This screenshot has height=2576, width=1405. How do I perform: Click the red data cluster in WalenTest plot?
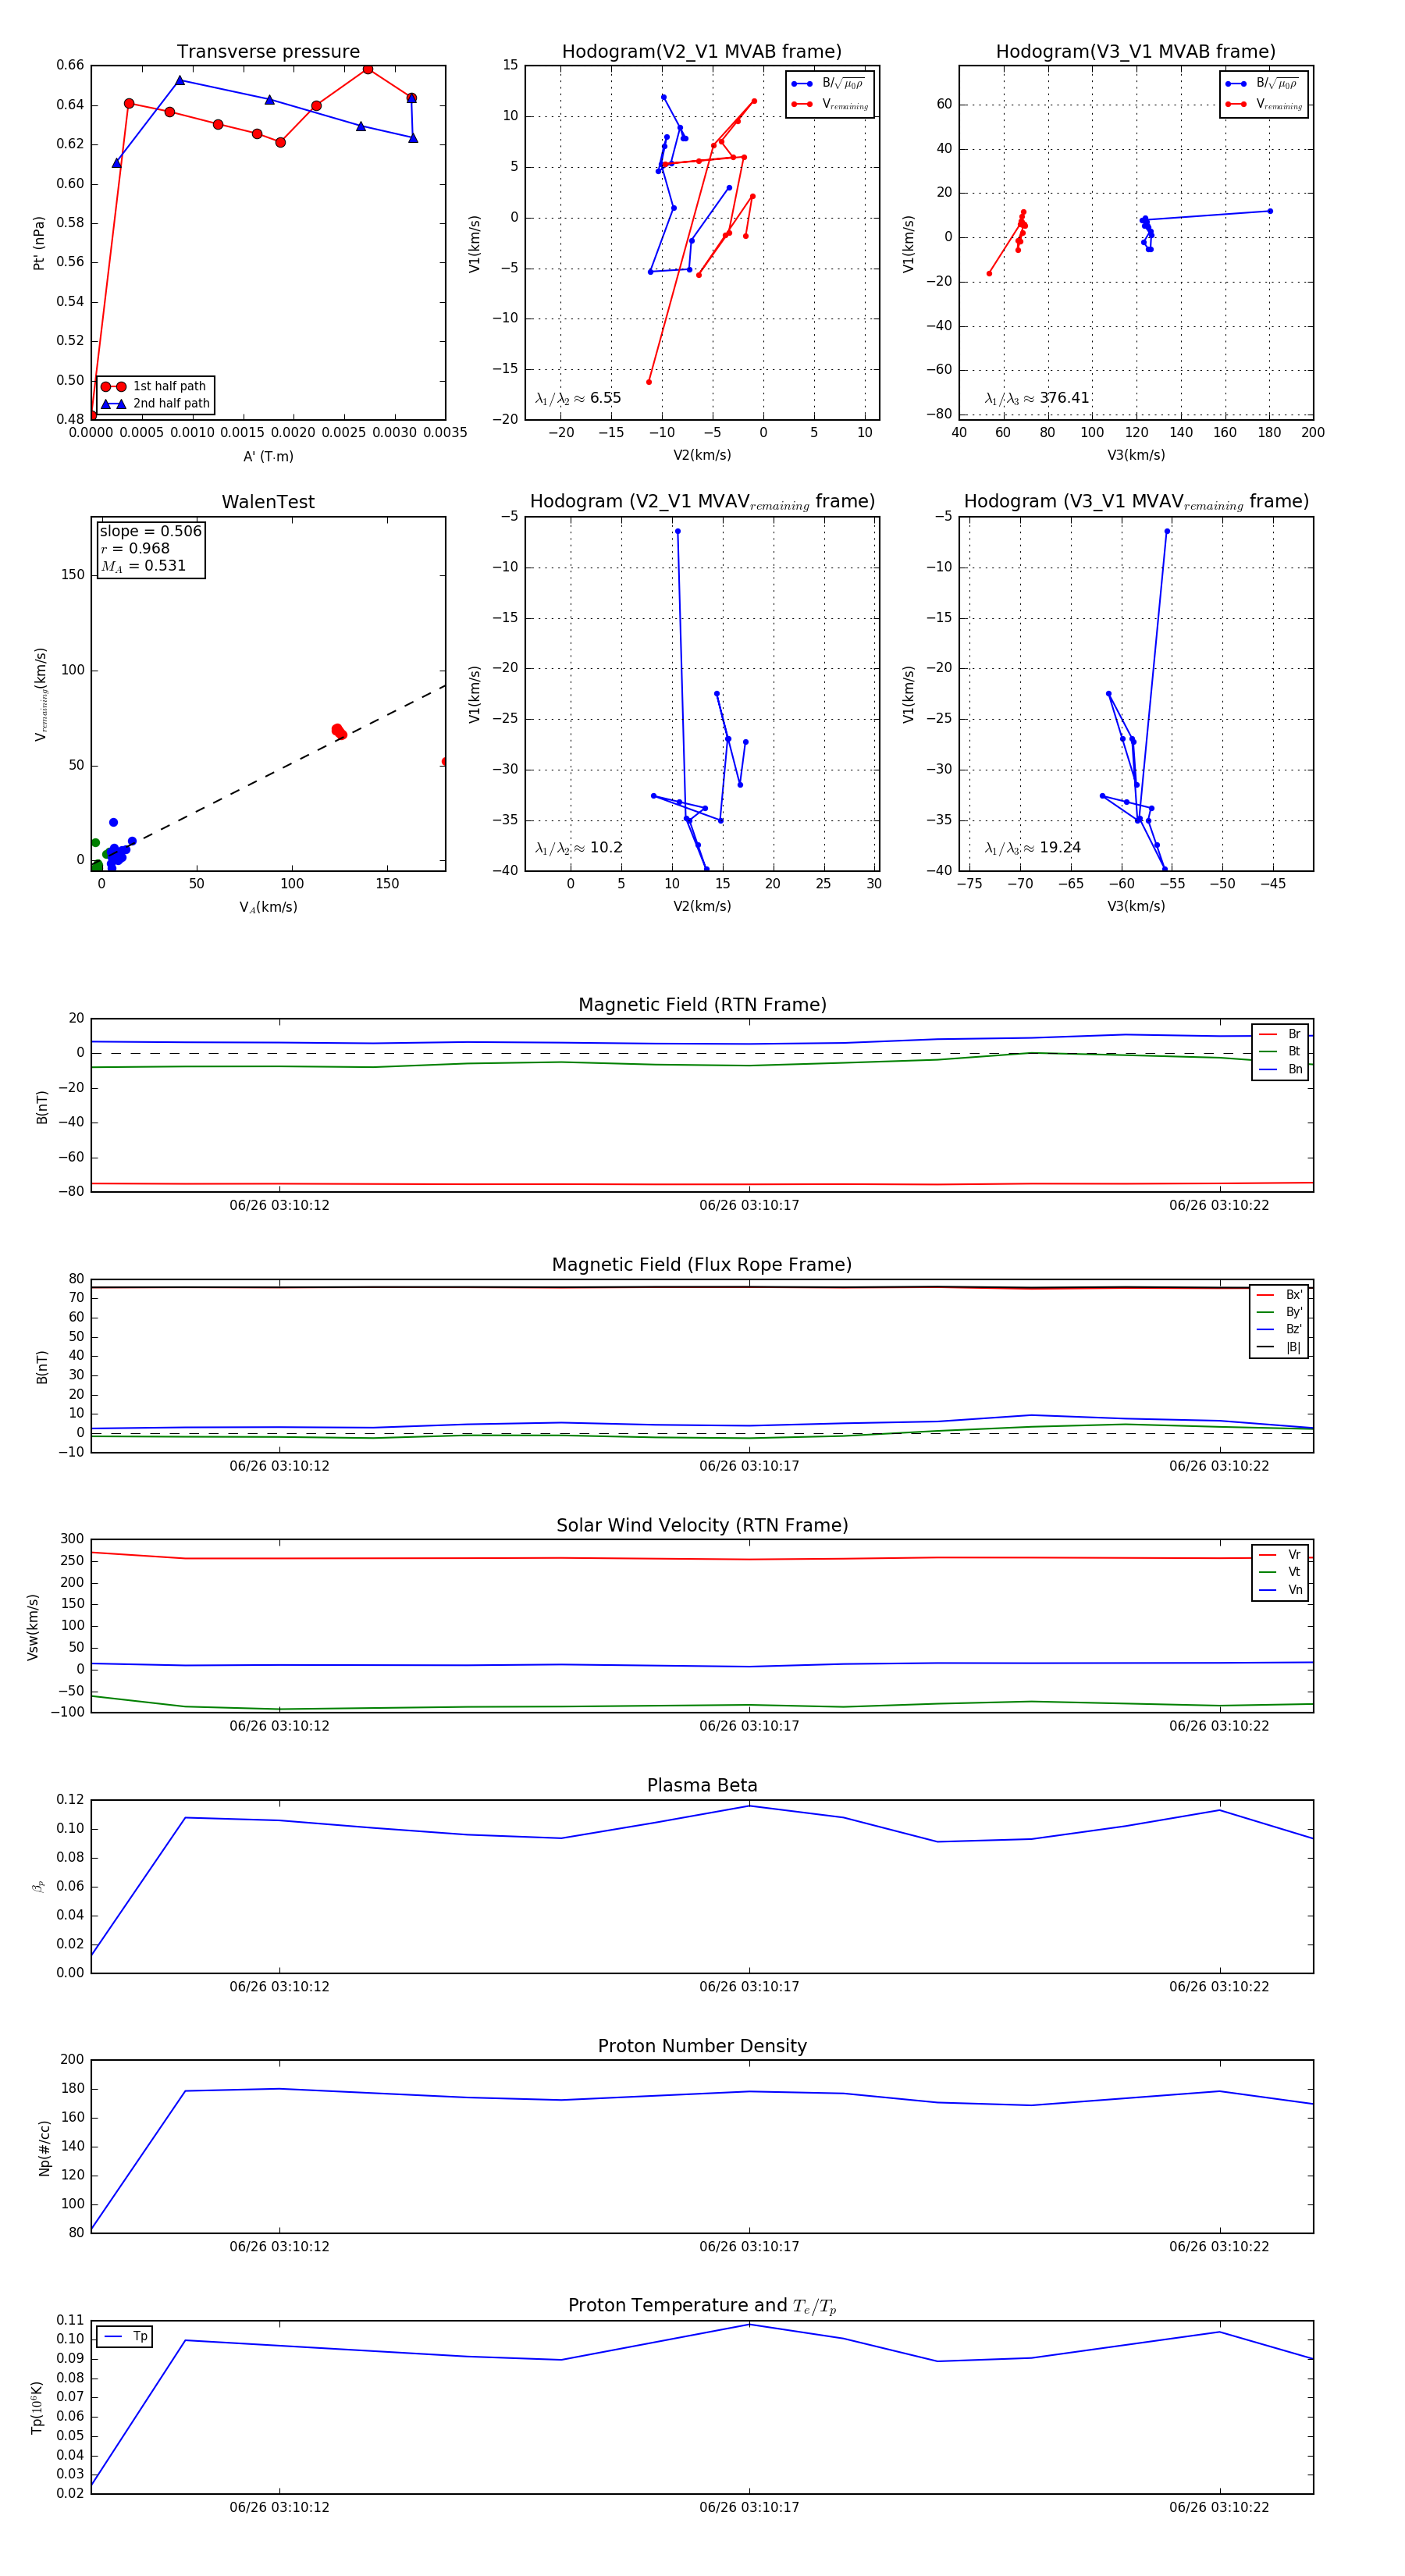[339, 732]
